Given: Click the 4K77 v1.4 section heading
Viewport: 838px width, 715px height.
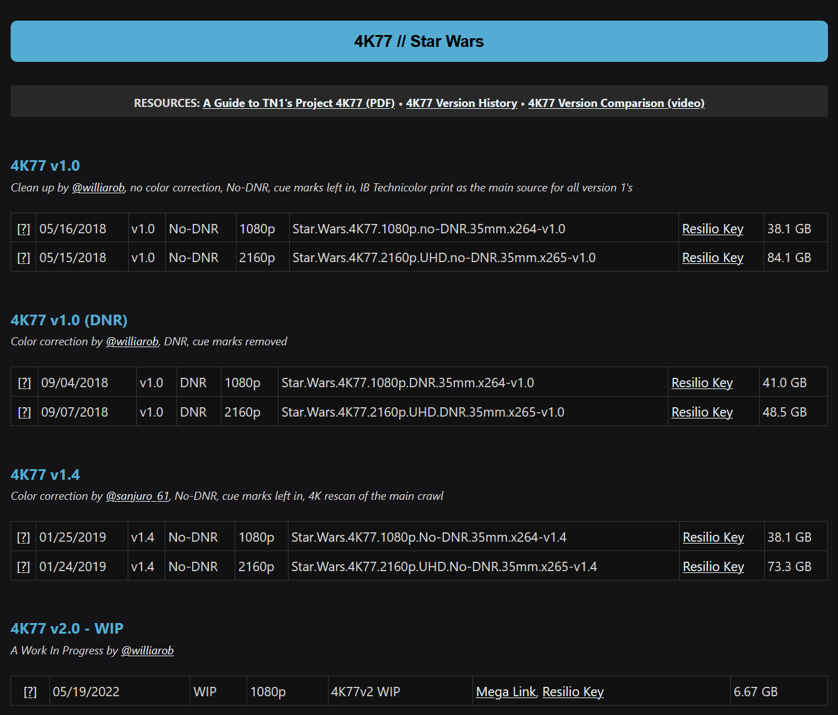Looking at the screenshot, I should pos(45,475).
